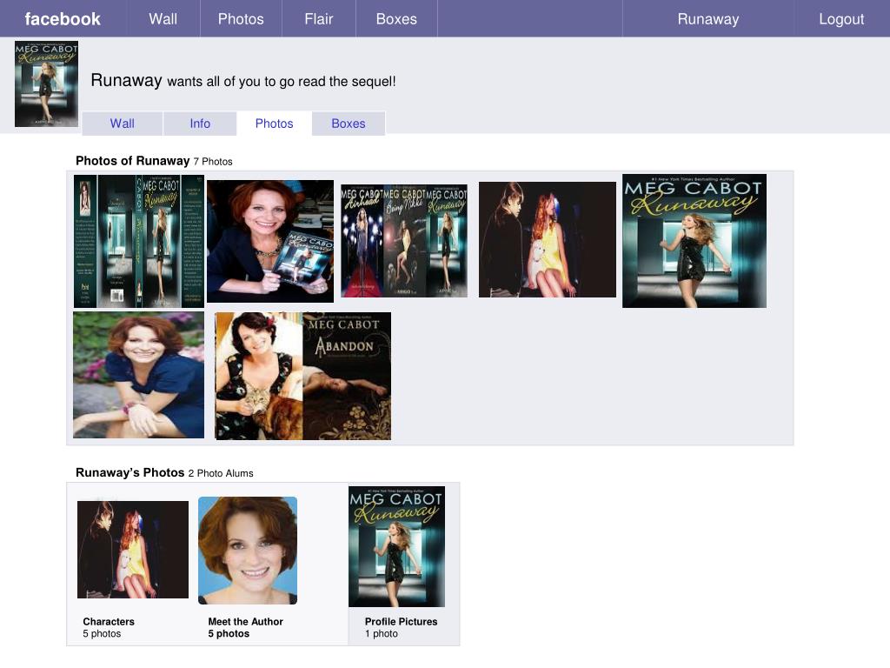Click '5 photos' under Meet the Author
This screenshot has height=668, width=890.
(229, 633)
